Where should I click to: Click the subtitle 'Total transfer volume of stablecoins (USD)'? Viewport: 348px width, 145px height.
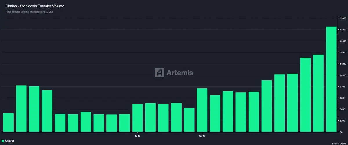[29, 12]
